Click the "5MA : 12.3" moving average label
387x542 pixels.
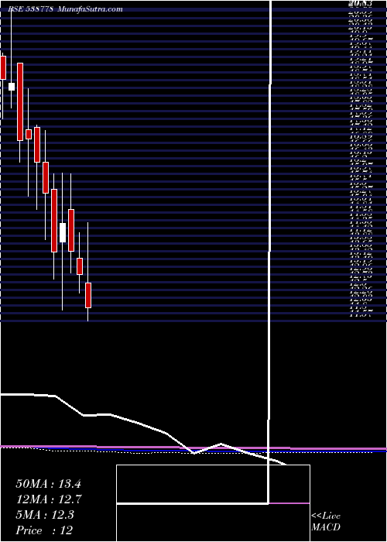tap(45, 515)
